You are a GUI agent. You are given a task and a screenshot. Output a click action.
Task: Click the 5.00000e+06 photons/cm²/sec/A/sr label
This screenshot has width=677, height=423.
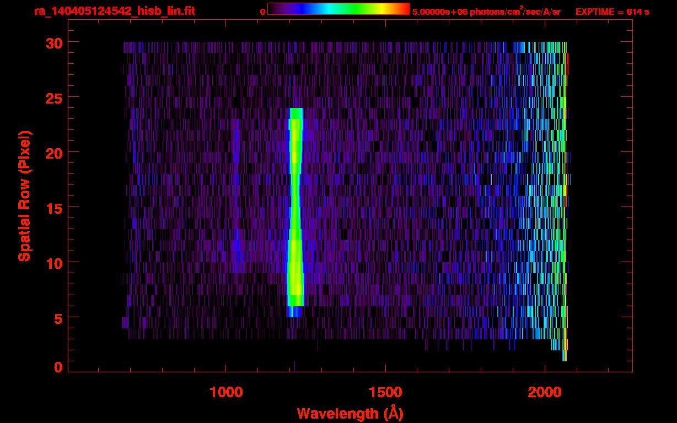click(486, 11)
